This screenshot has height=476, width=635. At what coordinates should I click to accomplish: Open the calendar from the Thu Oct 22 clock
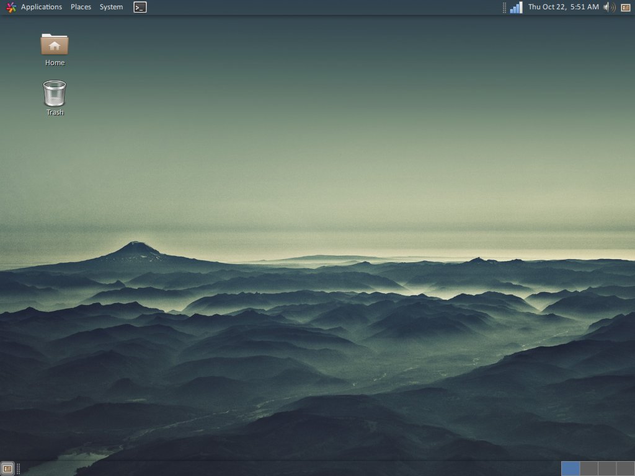tap(563, 7)
